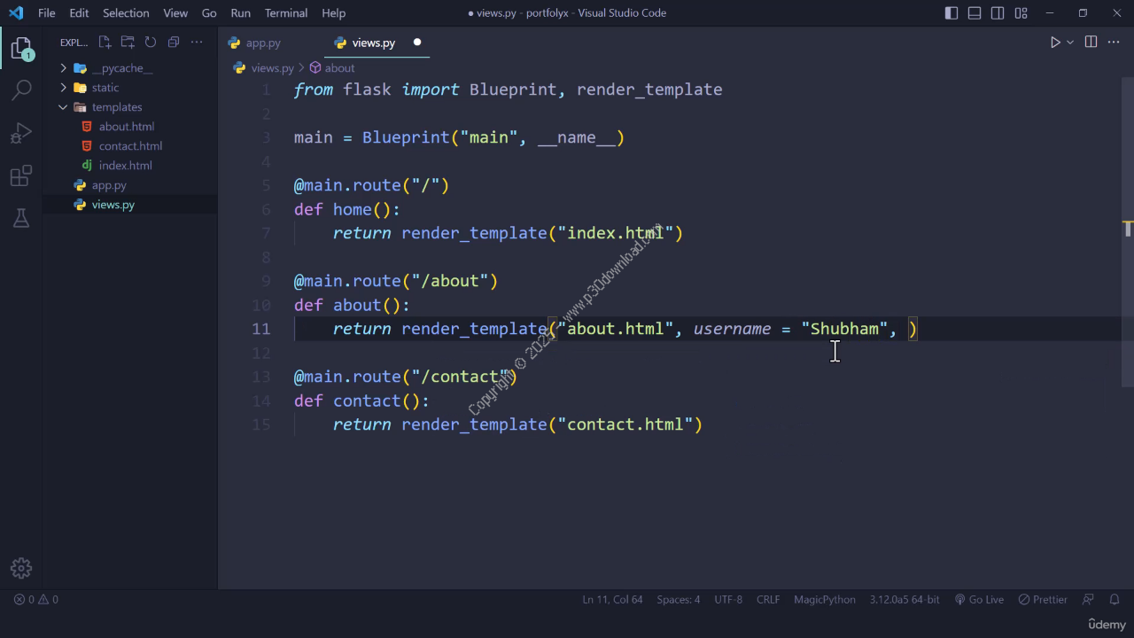
Task: Run the Python file button
Action: (1055, 43)
